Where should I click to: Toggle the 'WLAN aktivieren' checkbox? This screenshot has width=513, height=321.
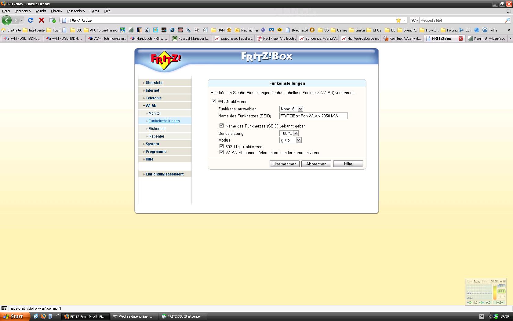click(x=214, y=101)
